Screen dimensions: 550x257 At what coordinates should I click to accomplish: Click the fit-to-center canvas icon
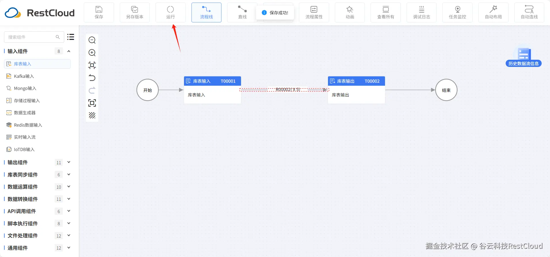(x=92, y=65)
